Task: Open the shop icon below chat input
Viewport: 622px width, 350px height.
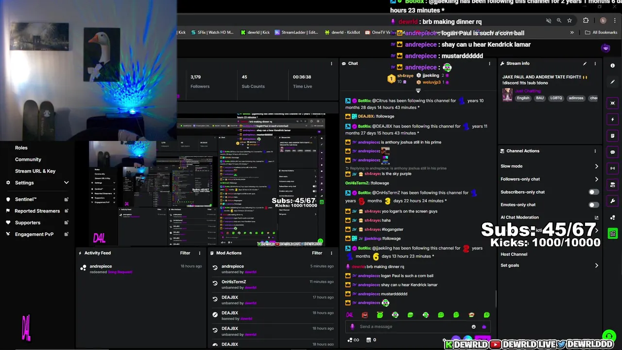Action: coord(368,340)
